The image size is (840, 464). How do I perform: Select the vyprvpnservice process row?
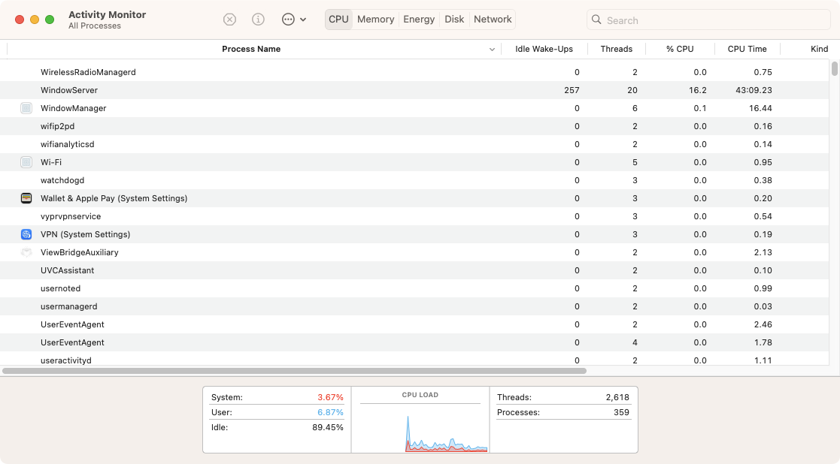pos(414,216)
